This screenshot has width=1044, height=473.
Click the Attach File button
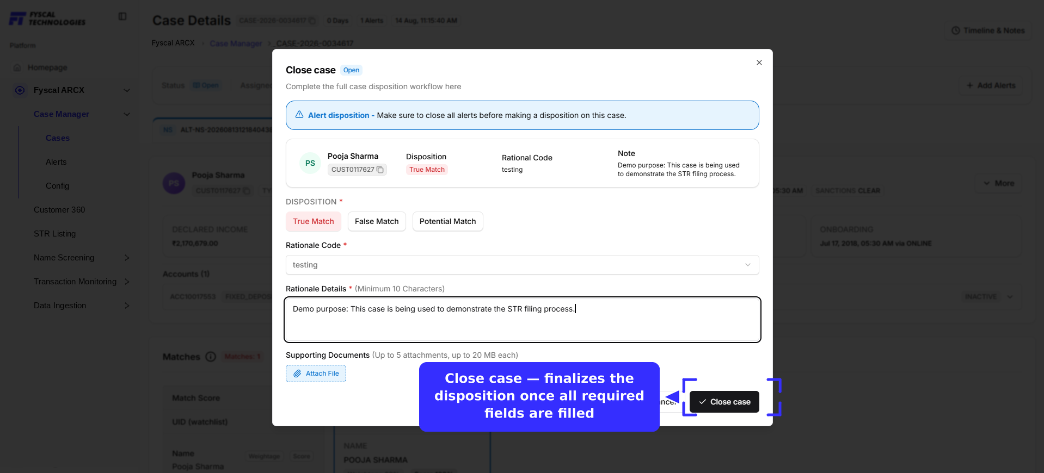click(316, 374)
